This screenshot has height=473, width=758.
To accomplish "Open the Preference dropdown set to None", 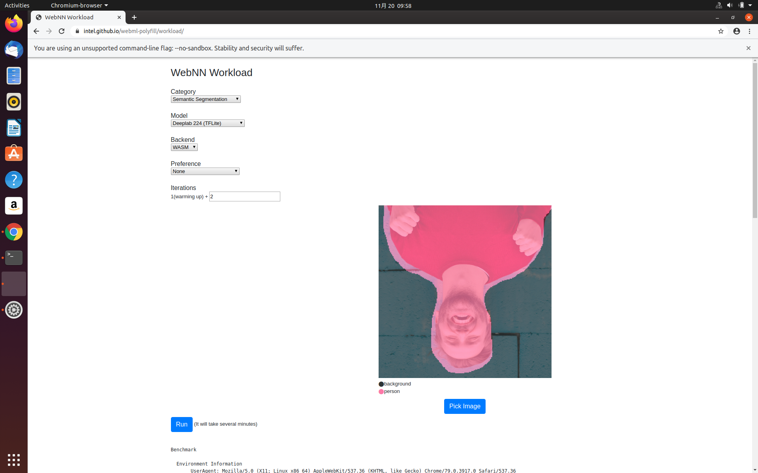I will [x=205, y=171].
